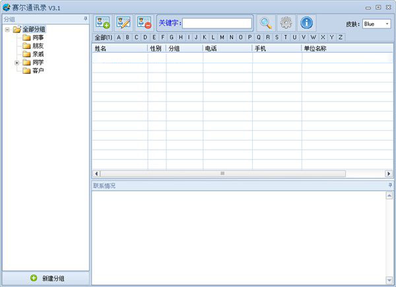Screen dimensions: 396x287
Task: Select the 同事 group label
Action: (38, 38)
